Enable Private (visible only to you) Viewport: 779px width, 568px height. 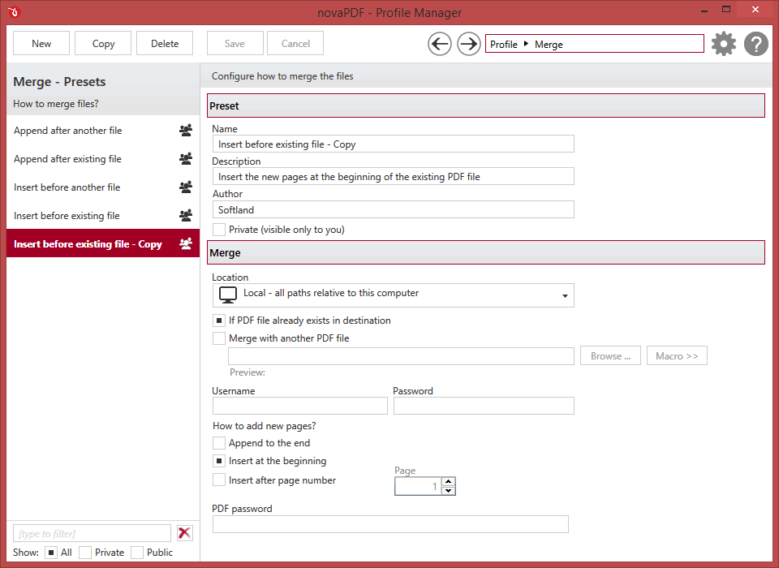click(x=218, y=230)
